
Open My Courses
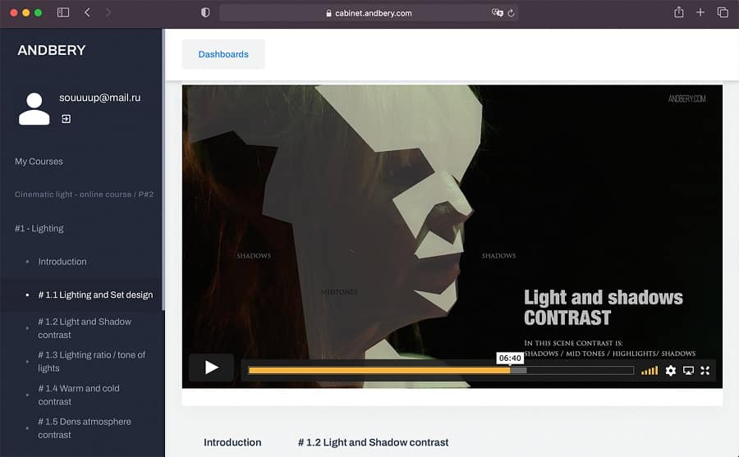39,161
